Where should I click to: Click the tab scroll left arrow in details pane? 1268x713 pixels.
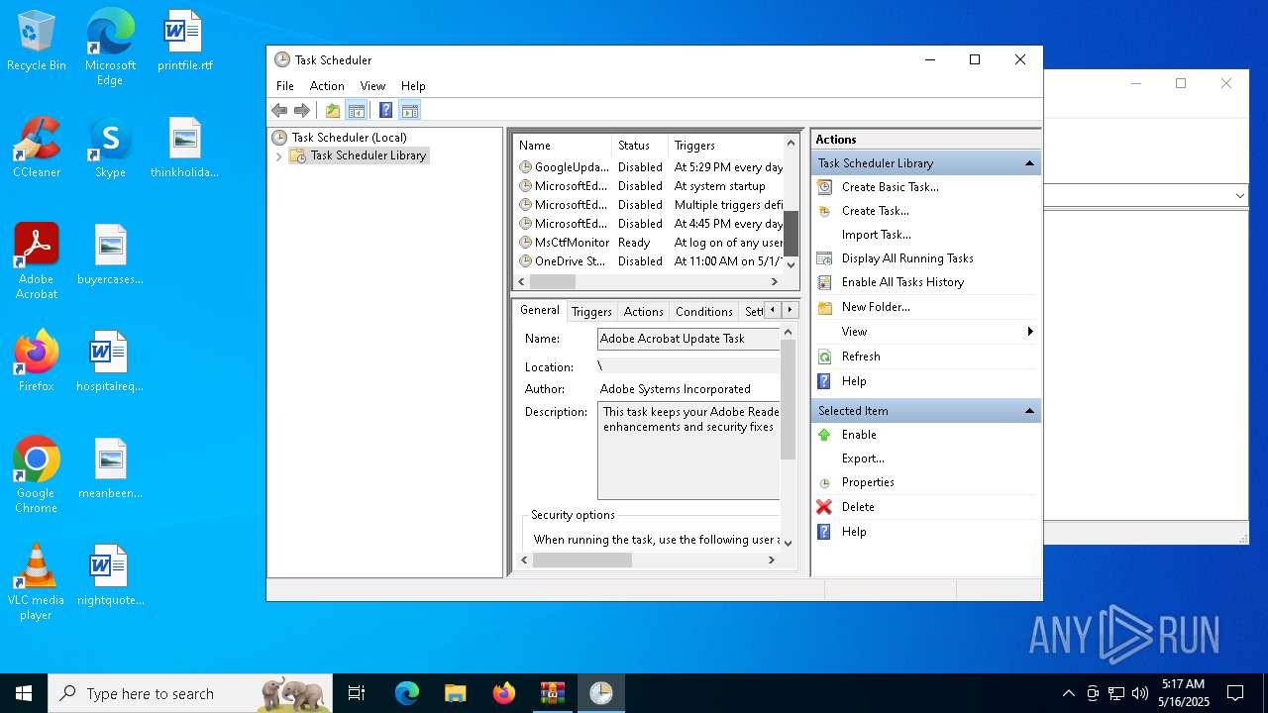point(773,311)
